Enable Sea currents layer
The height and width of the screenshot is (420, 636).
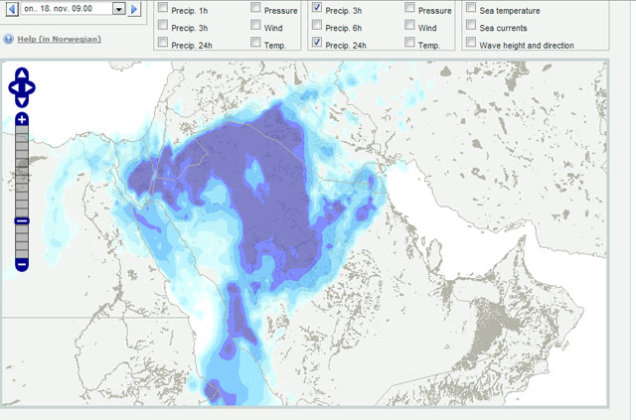[x=471, y=25]
